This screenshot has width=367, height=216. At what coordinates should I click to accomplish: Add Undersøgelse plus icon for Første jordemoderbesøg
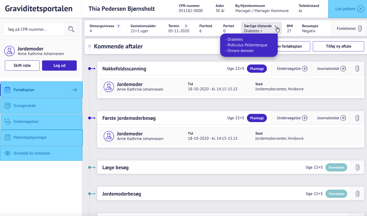[305, 118]
